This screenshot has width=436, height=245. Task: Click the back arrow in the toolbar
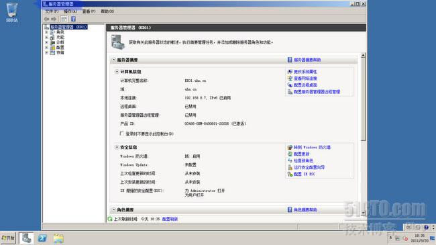46,19
